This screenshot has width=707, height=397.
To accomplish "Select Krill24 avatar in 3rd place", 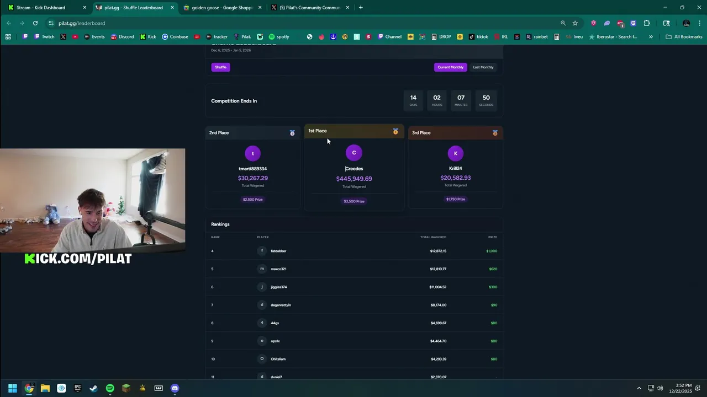I will pyautogui.click(x=456, y=153).
